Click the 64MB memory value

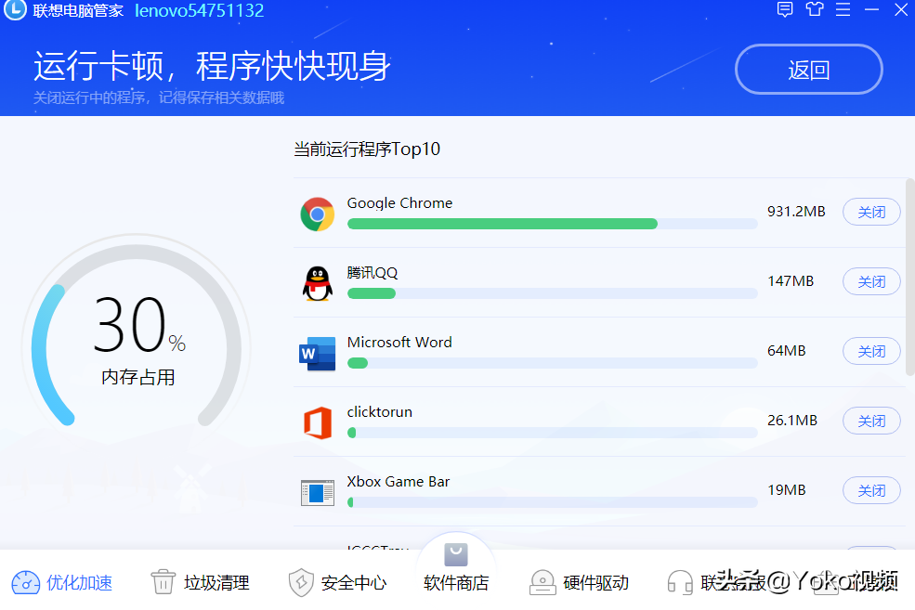click(787, 350)
